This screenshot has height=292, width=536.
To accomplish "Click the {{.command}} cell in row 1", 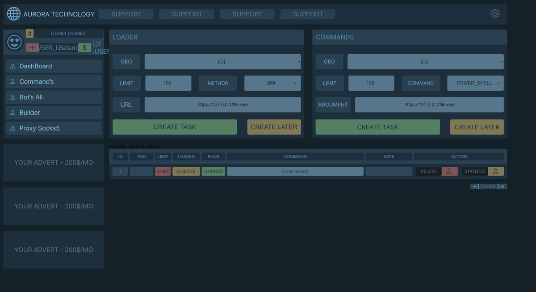I will pos(295,171).
